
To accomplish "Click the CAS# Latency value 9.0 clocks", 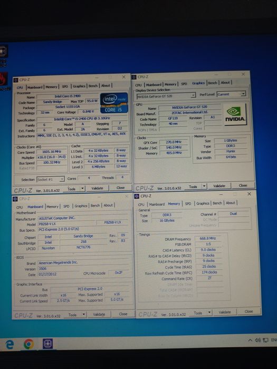I will [x=208, y=250].
